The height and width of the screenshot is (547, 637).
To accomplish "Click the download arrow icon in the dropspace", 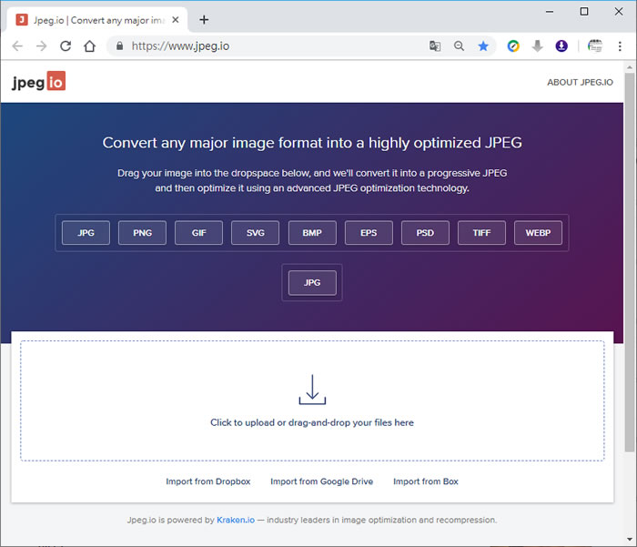I will pos(312,390).
